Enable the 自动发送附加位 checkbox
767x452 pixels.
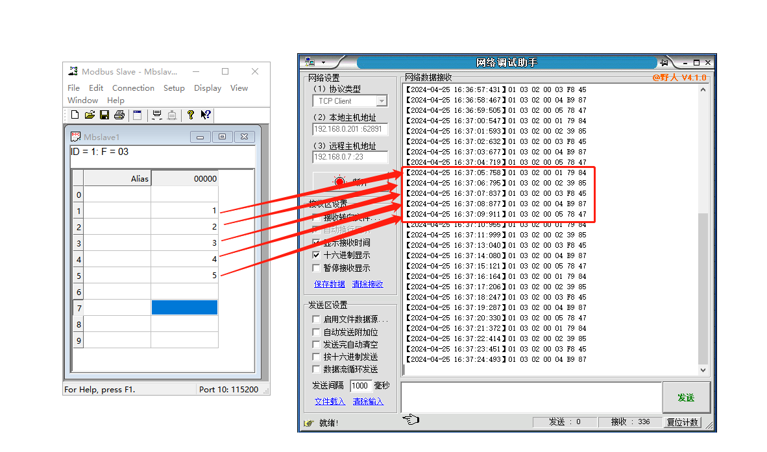pos(316,332)
